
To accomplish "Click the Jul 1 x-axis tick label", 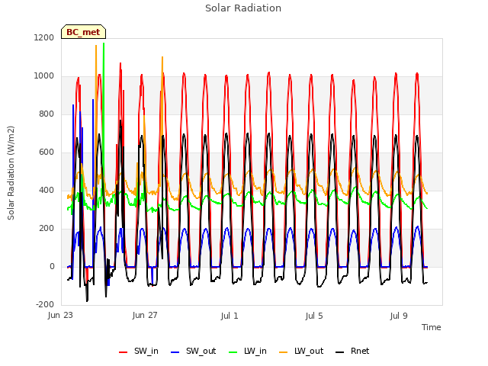I will point(230,316).
